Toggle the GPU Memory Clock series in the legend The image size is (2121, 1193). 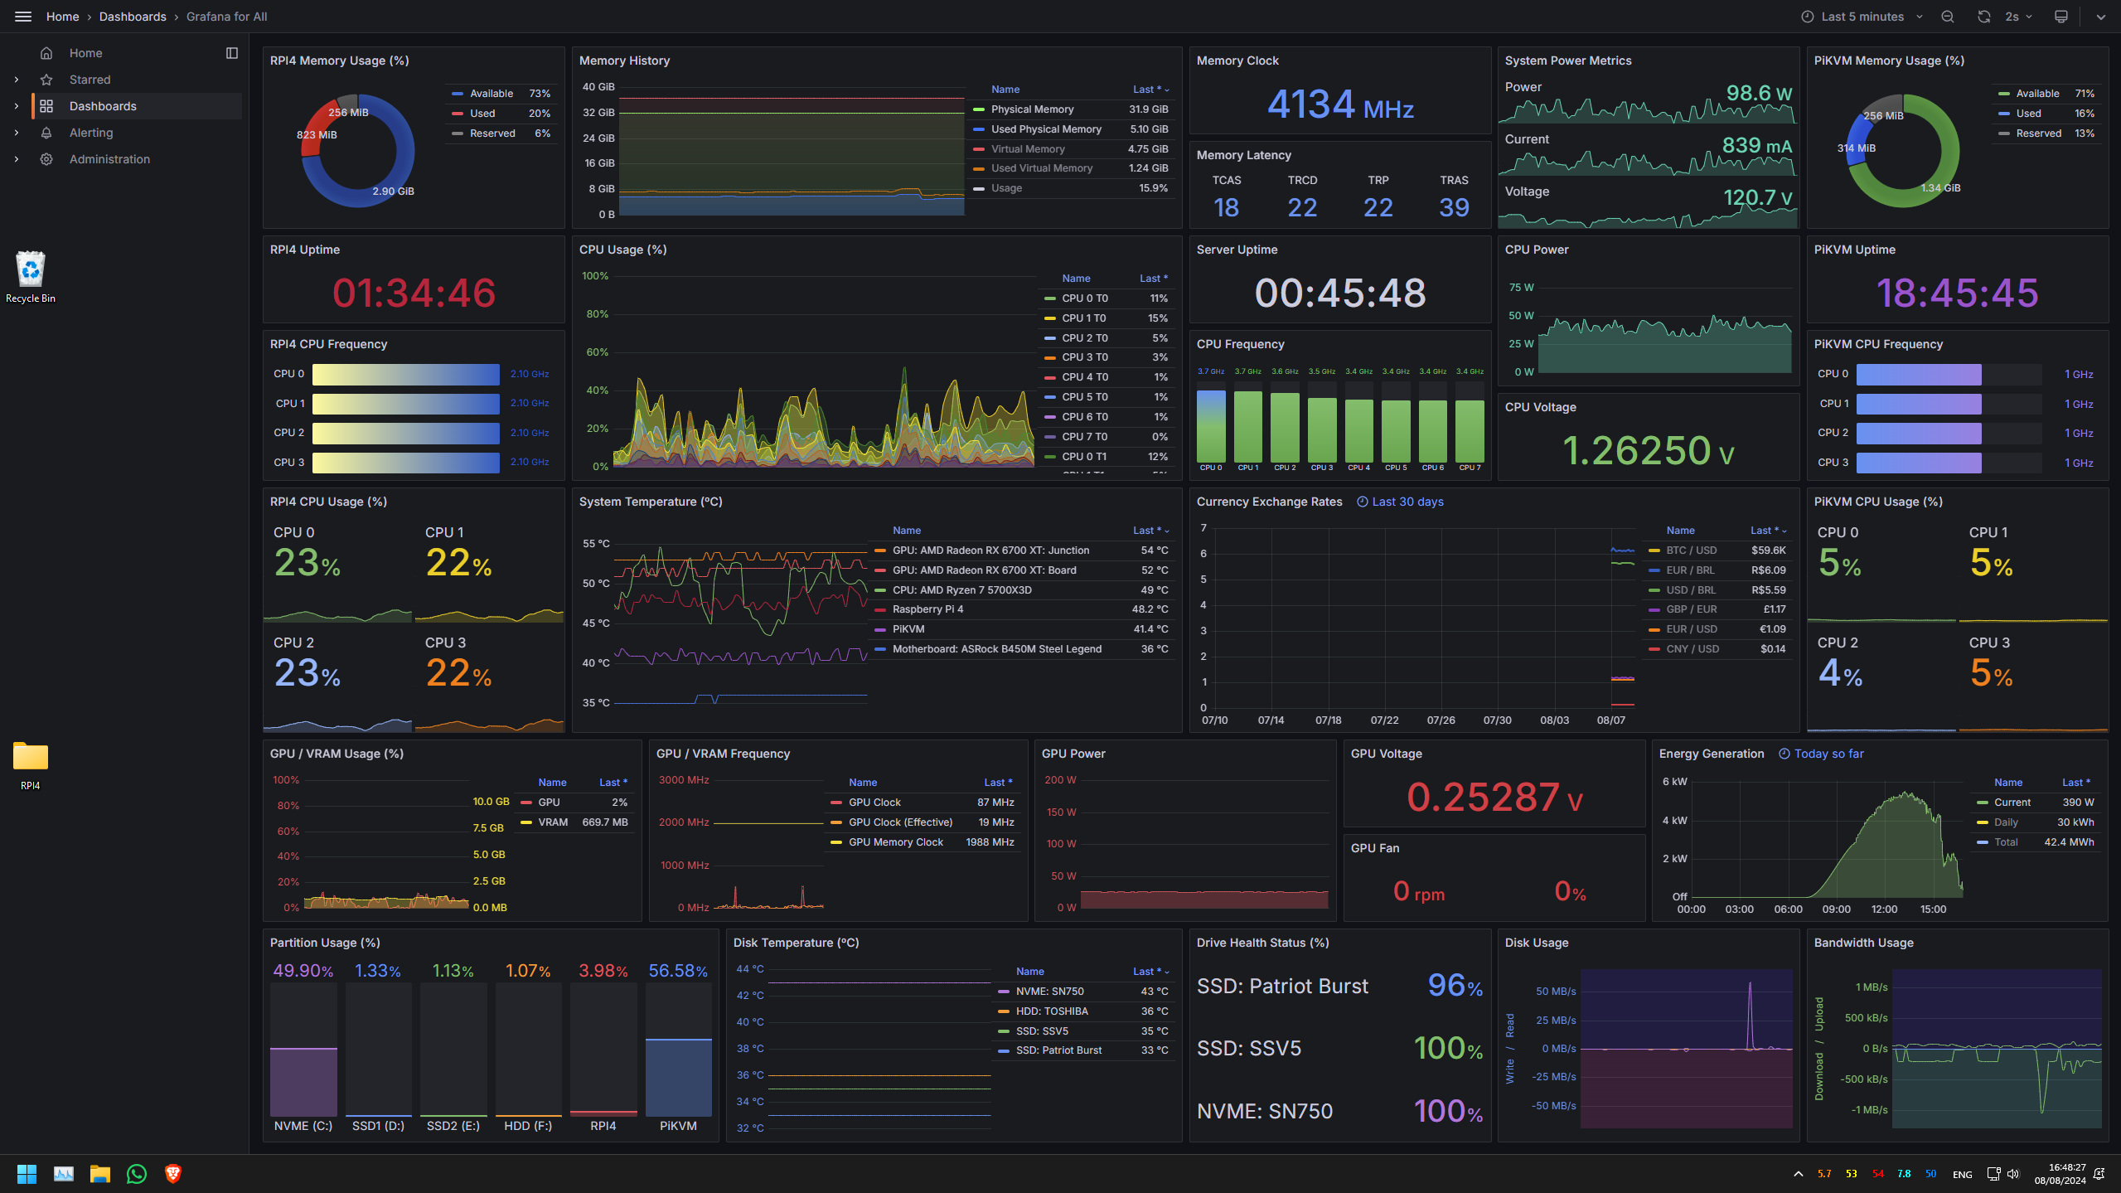point(895,842)
